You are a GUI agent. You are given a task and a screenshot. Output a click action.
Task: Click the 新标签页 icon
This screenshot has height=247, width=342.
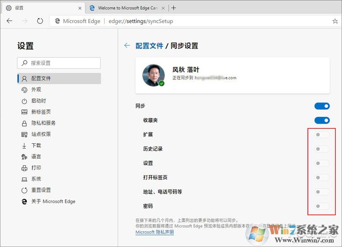[24, 112]
